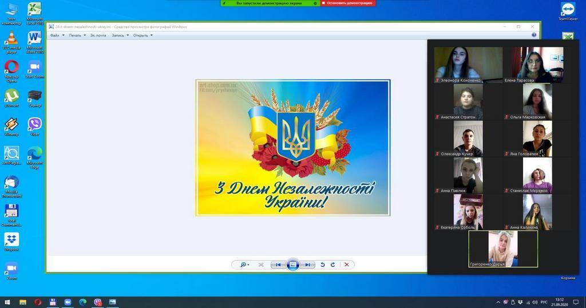Click the volume speaker tray icon
The image size is (586, 308).
click(535, 302)
